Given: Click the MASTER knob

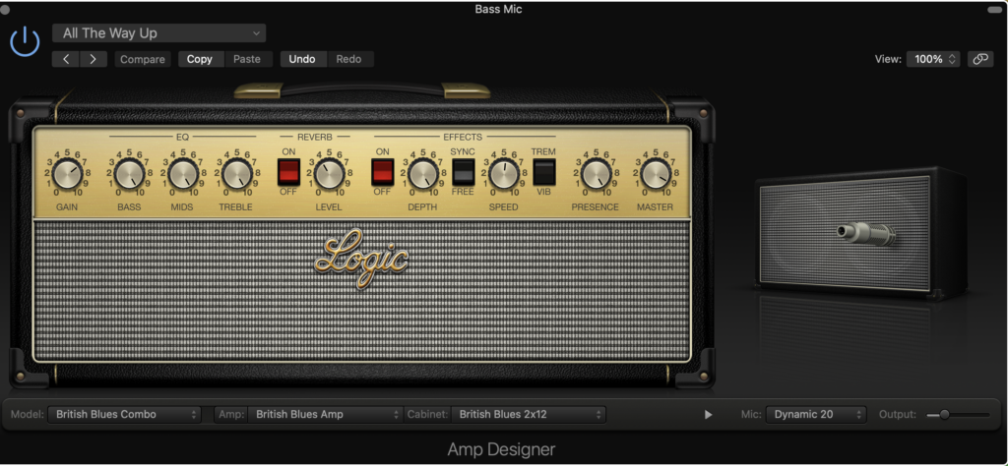Looking at the screenshot, I should pos(656,174).
